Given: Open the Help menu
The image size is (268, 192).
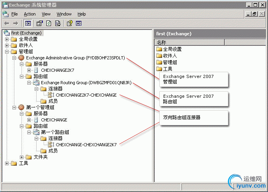Looking at the screenshot, I should click(x=82, y=14).
